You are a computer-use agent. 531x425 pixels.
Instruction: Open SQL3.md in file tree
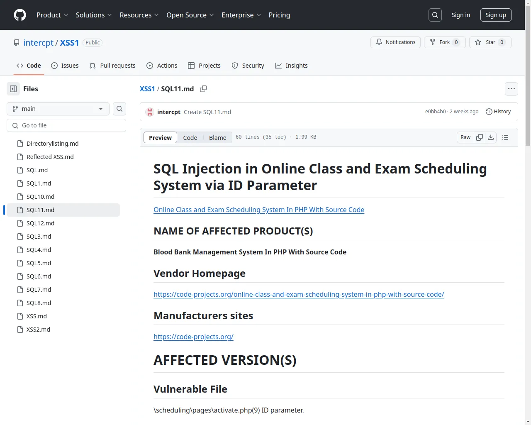63,237
